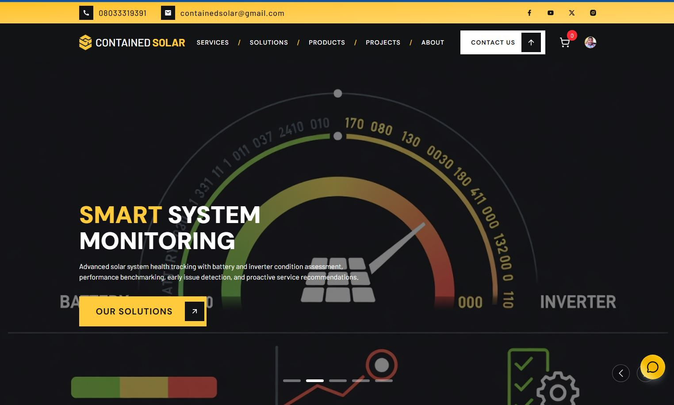Navigate to the Products menu
Screen dimensions: 674x405
(327, 42)
